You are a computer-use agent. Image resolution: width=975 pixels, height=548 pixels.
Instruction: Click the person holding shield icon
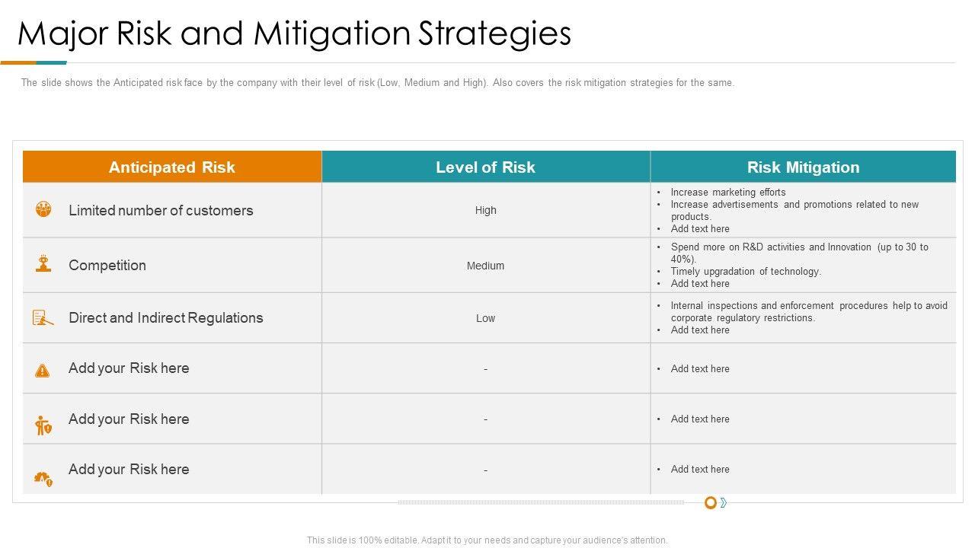[43, 425]
